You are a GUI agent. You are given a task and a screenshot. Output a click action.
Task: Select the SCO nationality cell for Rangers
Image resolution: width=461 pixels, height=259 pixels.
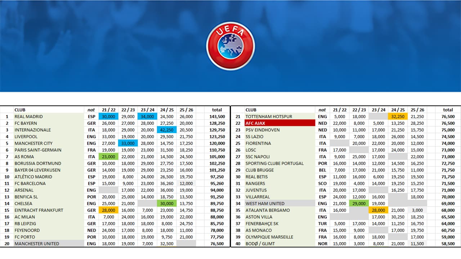pos(323,183)
